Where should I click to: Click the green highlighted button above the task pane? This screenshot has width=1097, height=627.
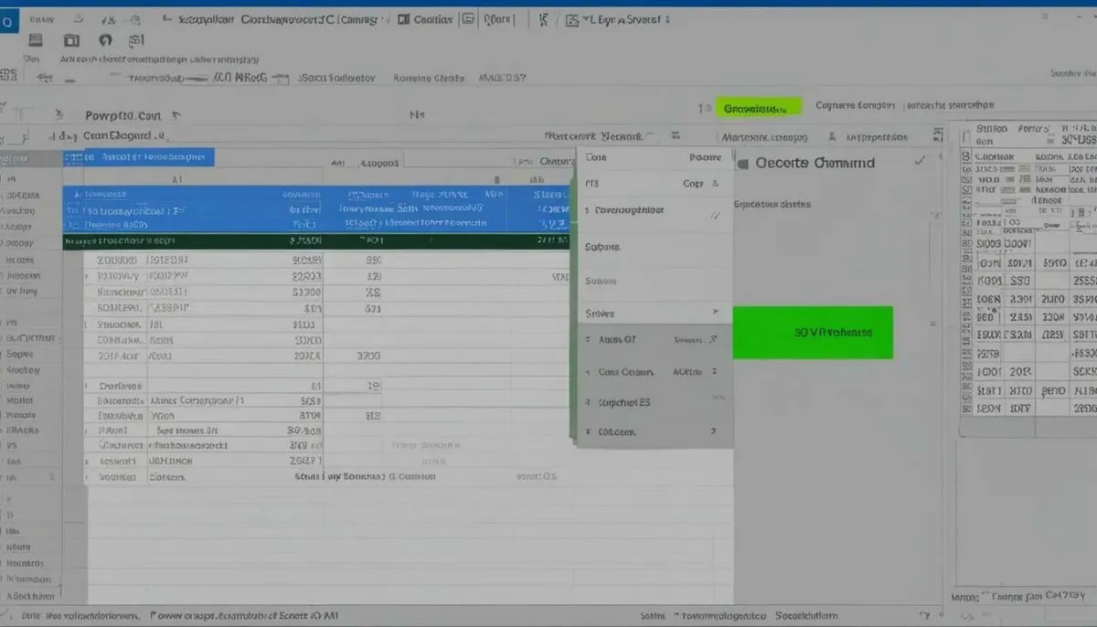pyautogui.click(x=758, y=108)
